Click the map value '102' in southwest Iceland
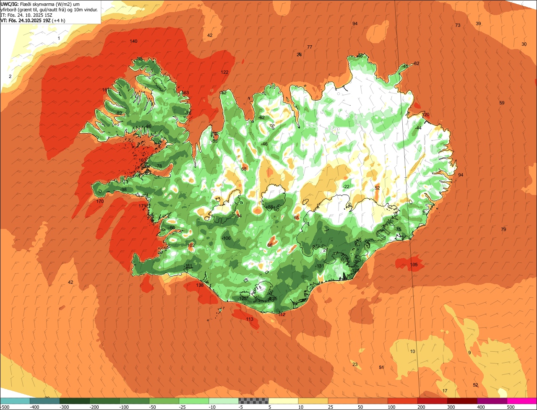The width and height of the screenshot is (537, 410). point(191,245)
